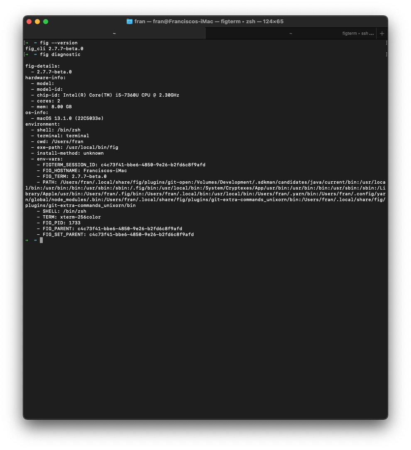411x450 pixels.
Task: Click the block cursor at the shell prompt
Action: click(x=41, y=240)
